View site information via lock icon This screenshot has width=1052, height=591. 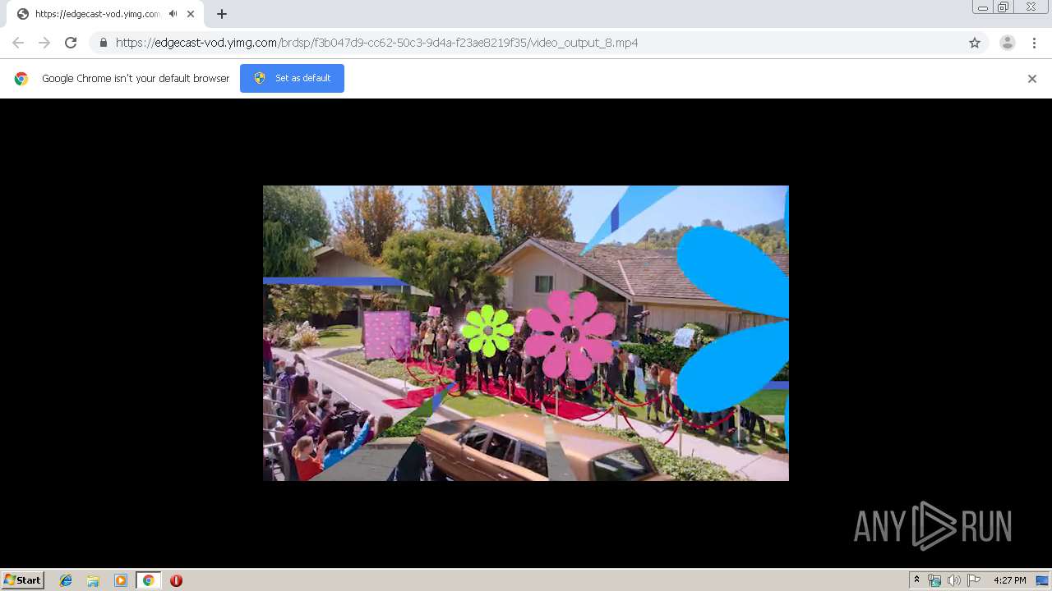(x=103, y=43)
